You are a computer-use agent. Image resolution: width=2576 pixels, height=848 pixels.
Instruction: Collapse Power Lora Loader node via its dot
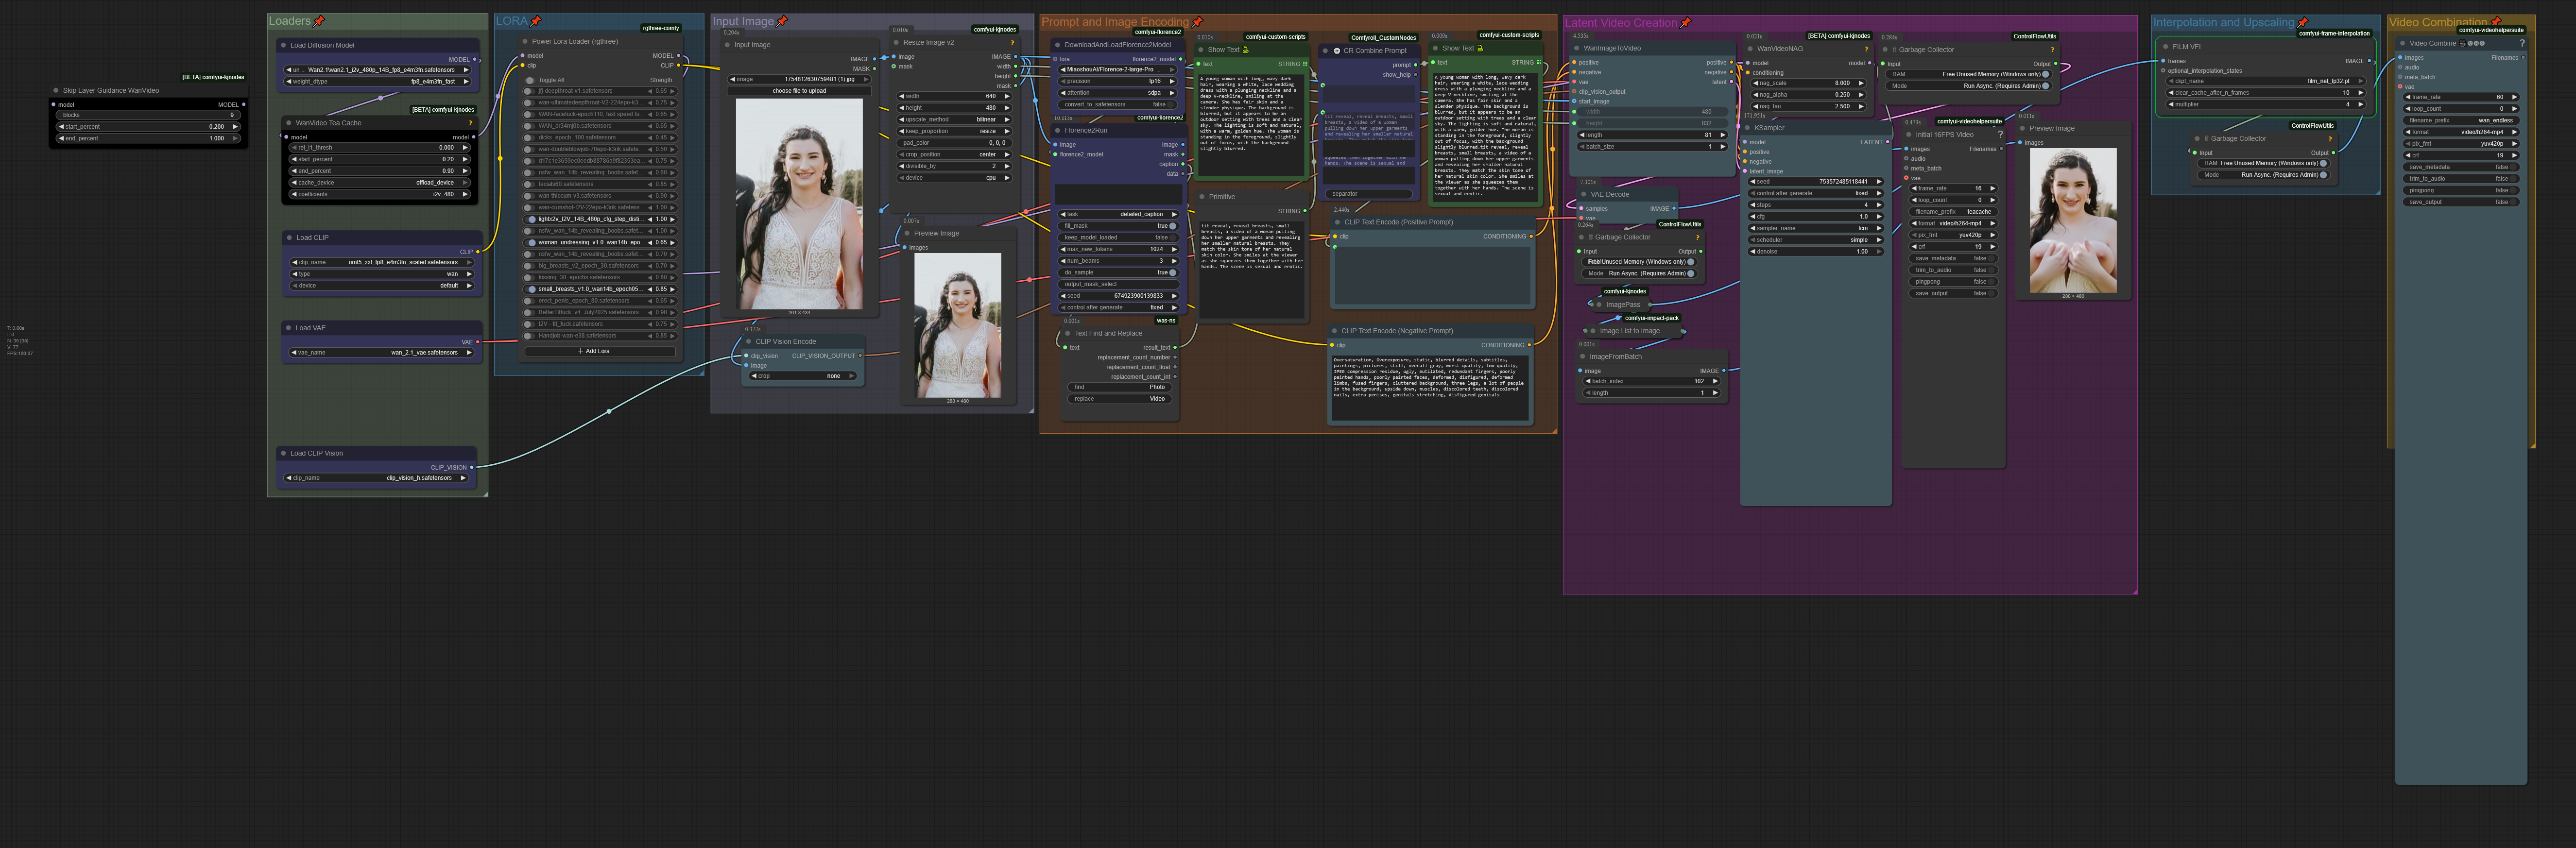coord(524,42)
